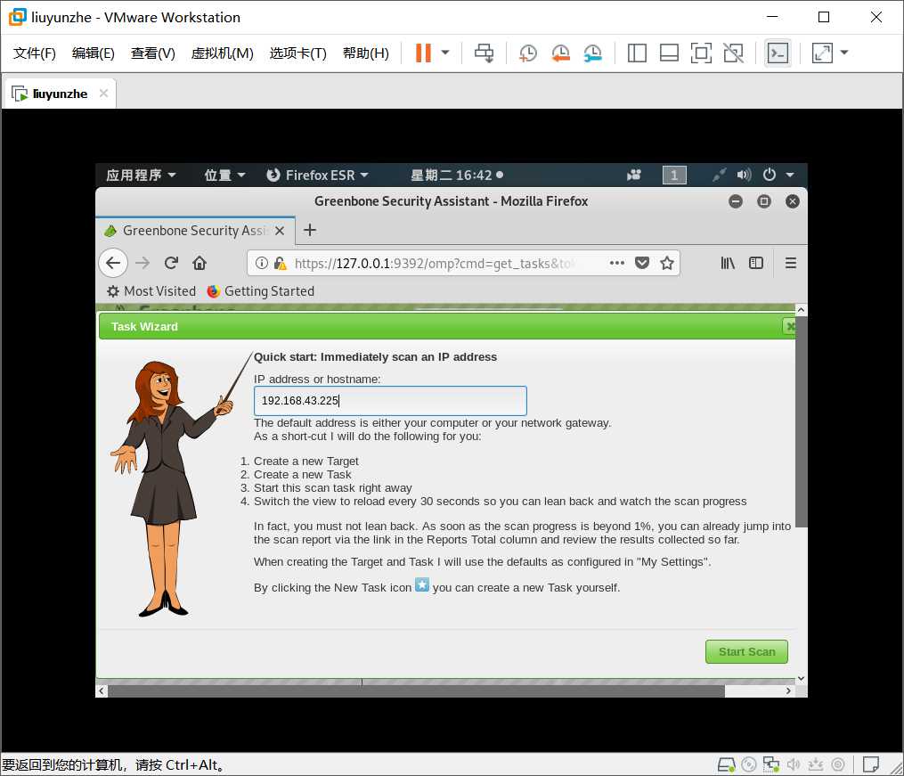Viewport: 904px width, 776px height.
Task: Open the 应用程序 applications menu
Action: pyautogui.click(x=141, y=176)
